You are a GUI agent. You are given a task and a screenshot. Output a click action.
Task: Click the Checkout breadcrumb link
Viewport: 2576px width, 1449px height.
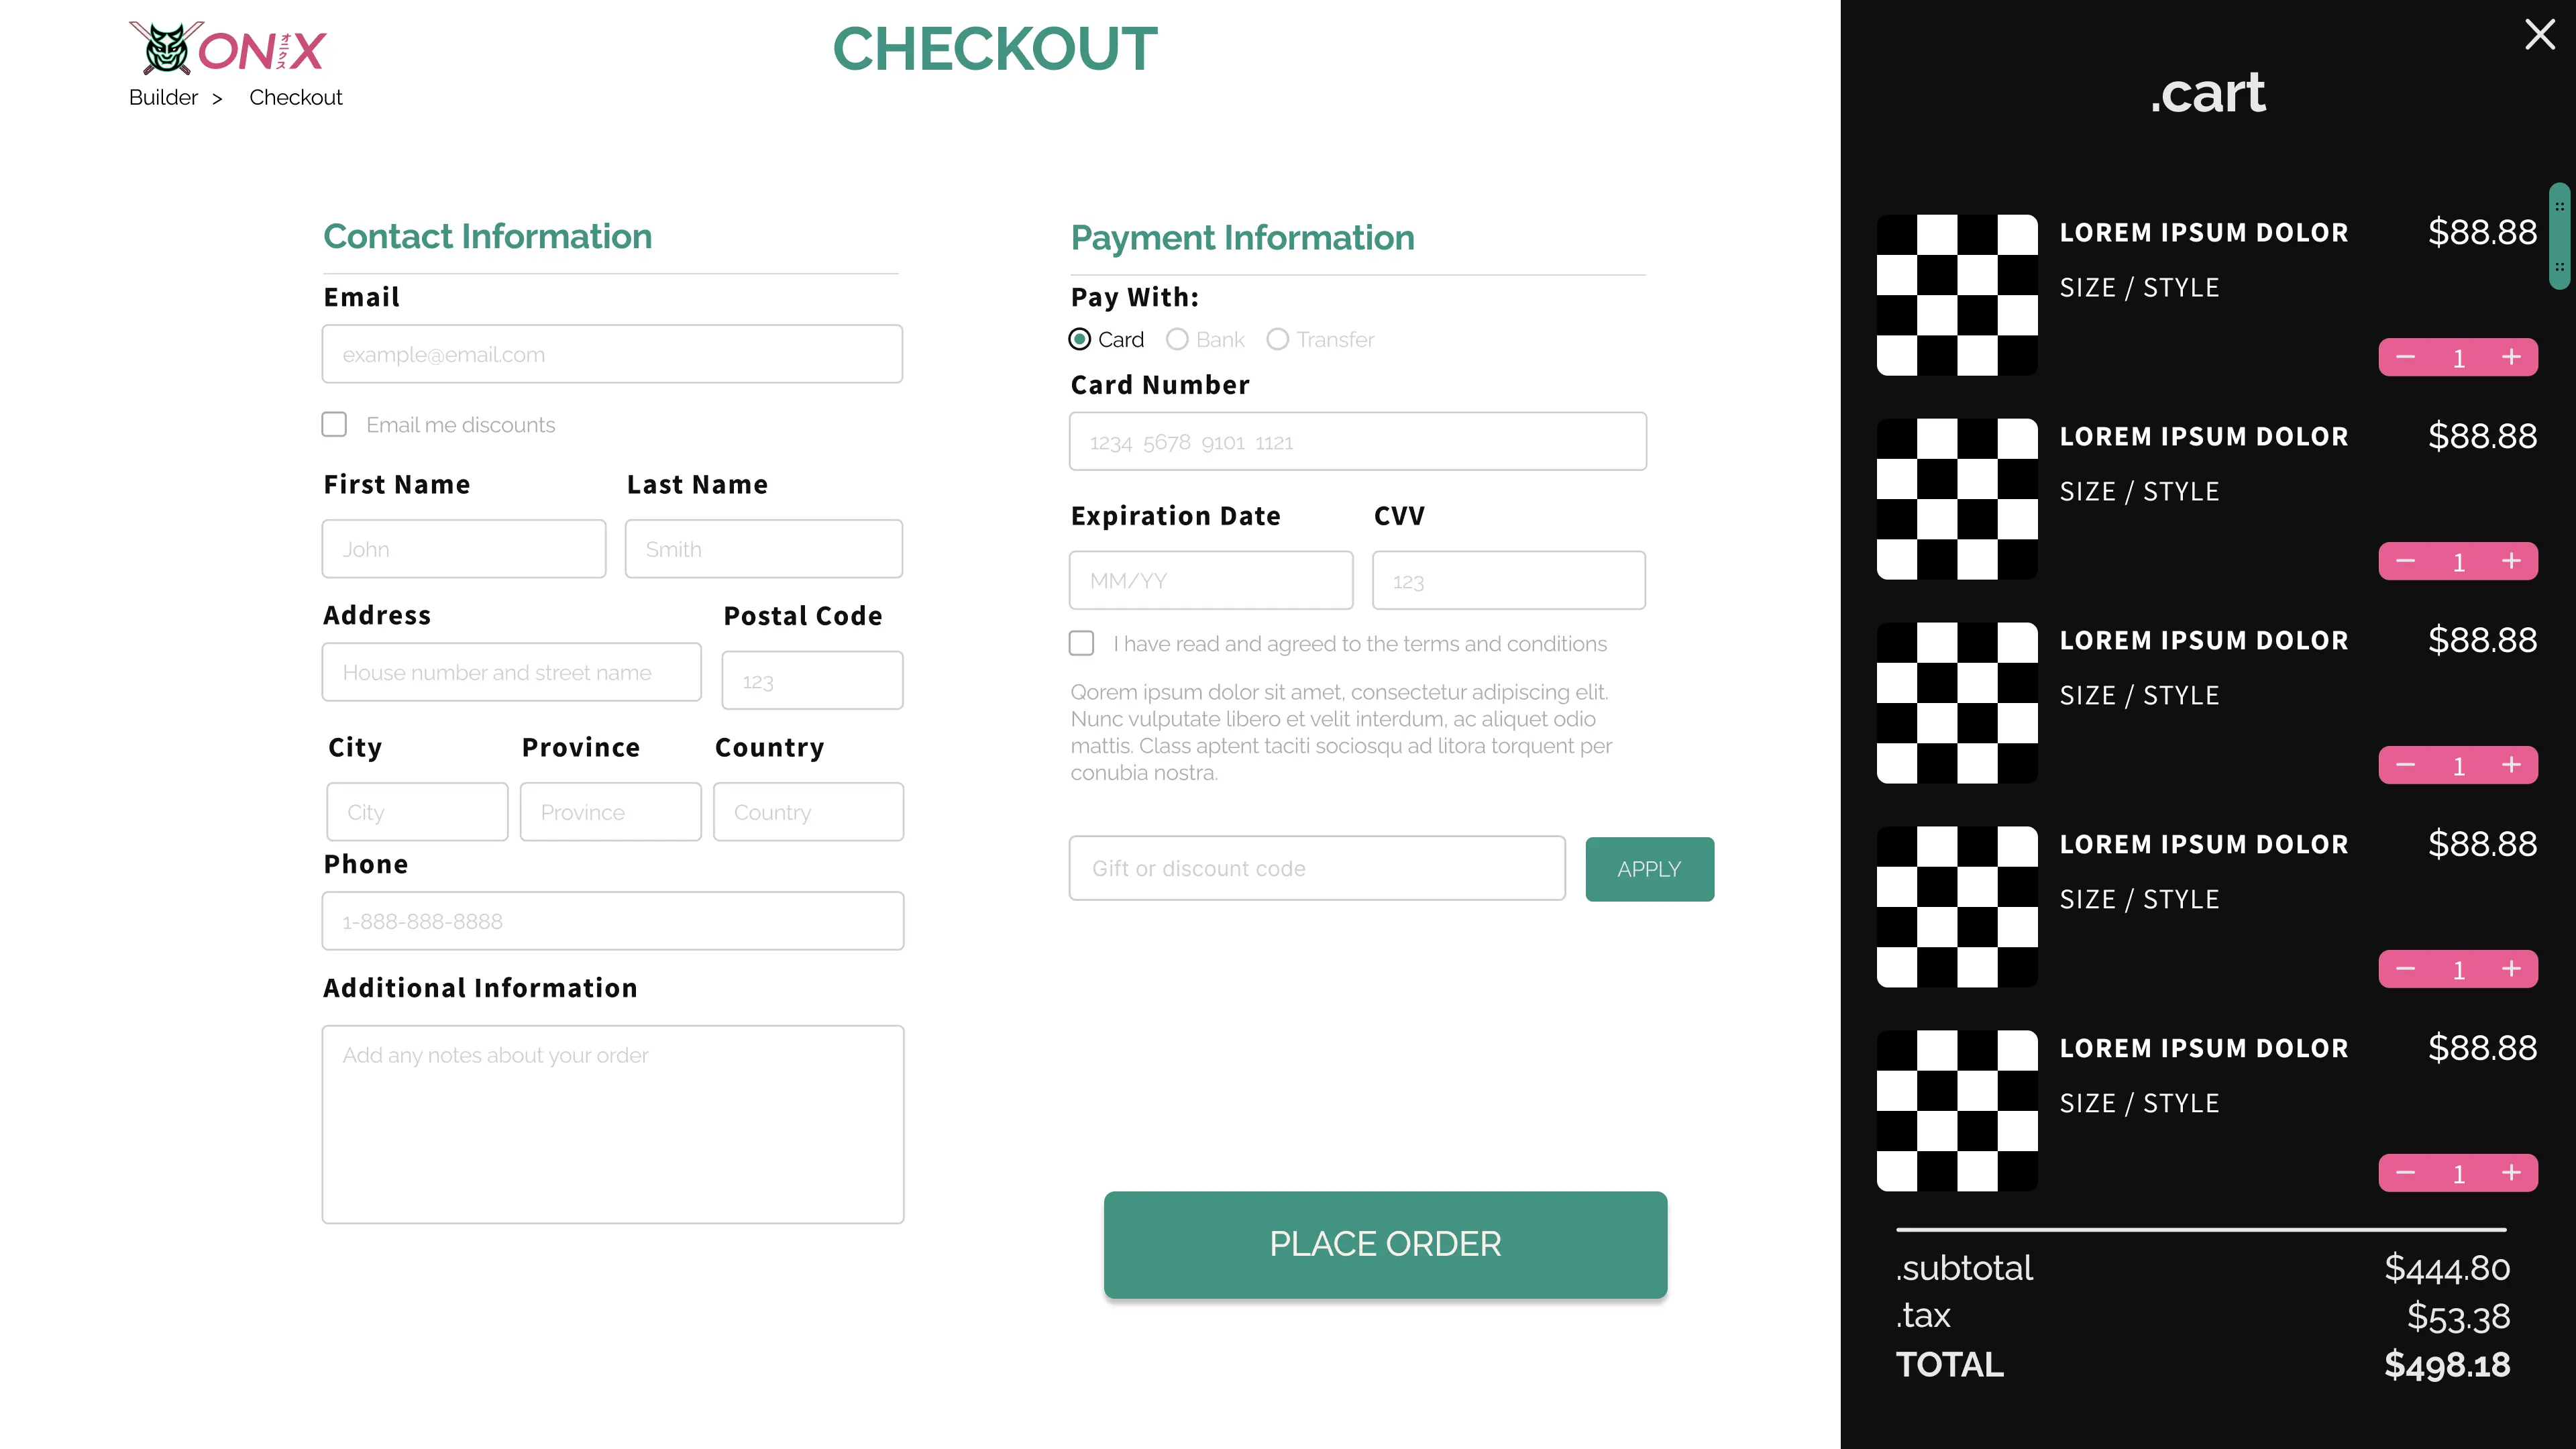295,97
